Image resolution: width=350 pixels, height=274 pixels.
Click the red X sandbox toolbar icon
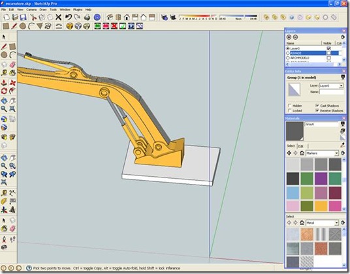tap(114, 26)
